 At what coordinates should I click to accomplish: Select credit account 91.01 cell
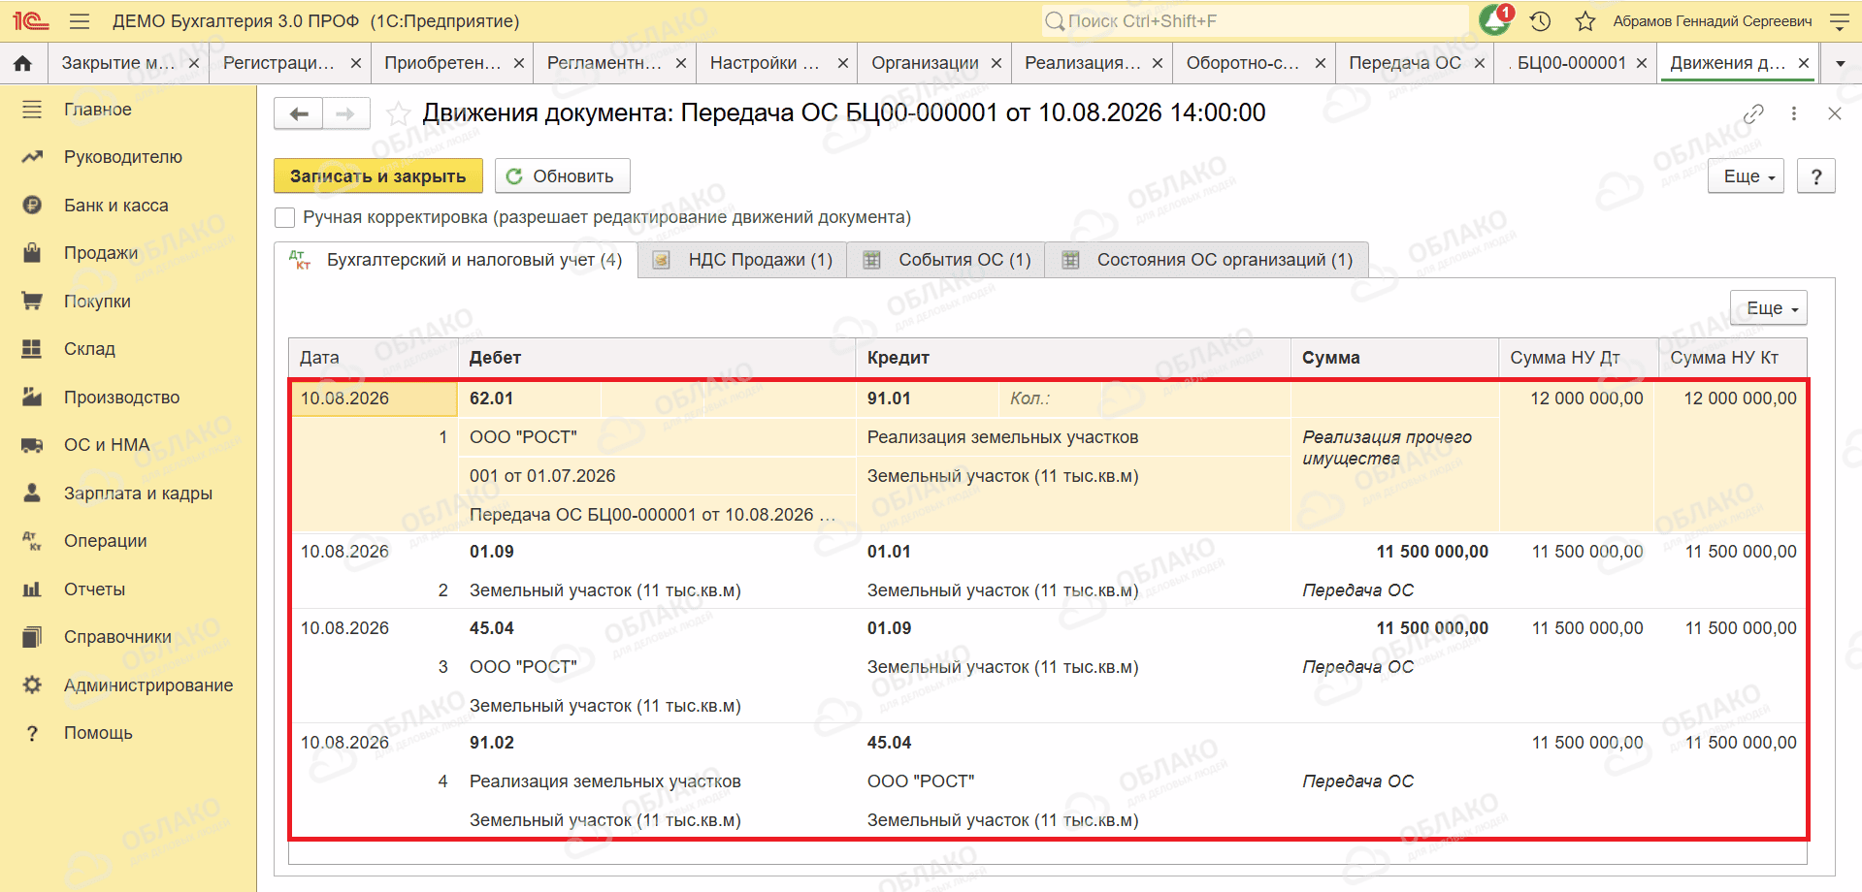[928, 398]
